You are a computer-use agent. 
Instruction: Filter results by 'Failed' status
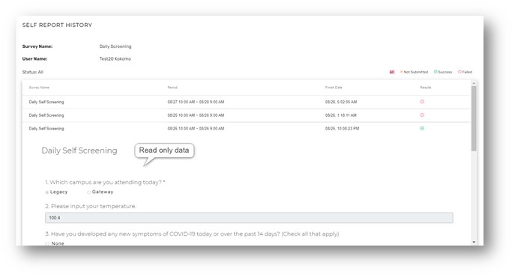(x=465, y=72)
